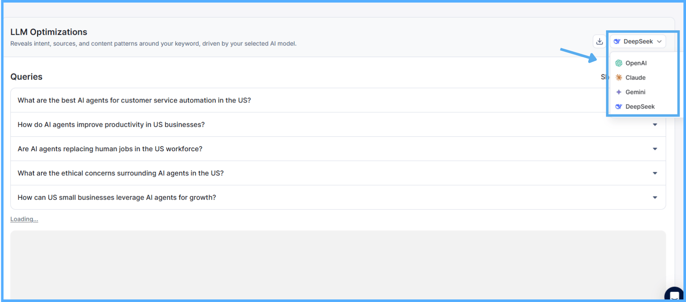Click the download export icon
This screenshot has width=686, height=302.
(x=599, y=41)
